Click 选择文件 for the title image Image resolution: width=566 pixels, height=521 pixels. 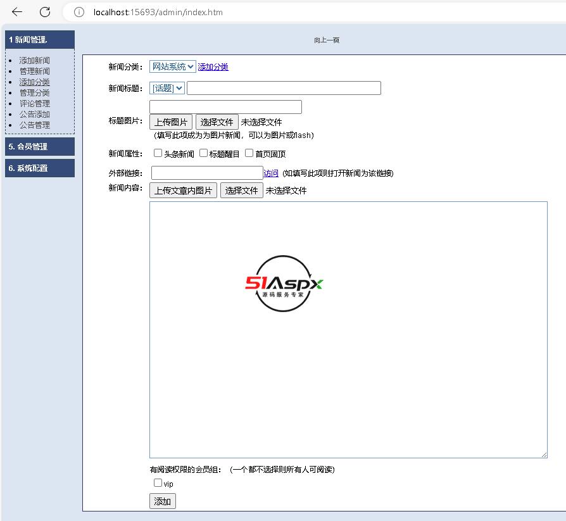217,122
